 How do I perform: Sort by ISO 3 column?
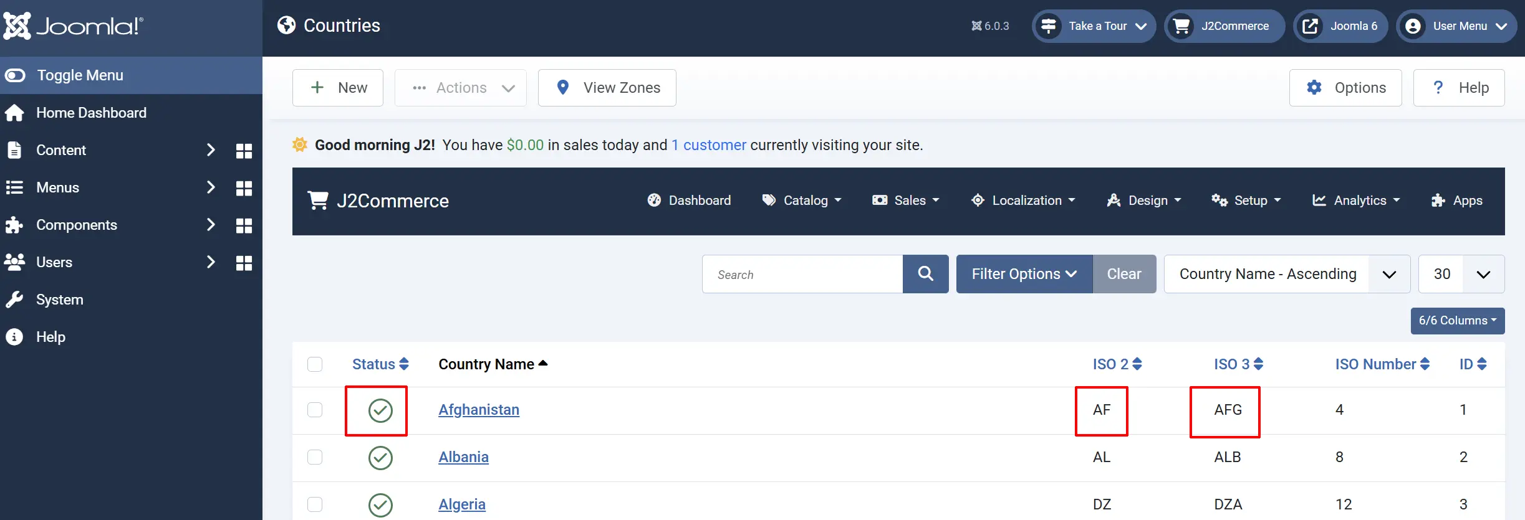pyautogui.click(x=1239, y=364)
